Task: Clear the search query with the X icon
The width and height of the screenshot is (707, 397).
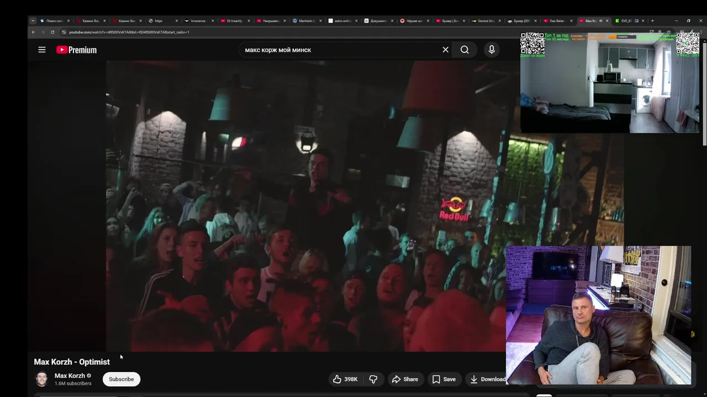Action: (446, 50)
